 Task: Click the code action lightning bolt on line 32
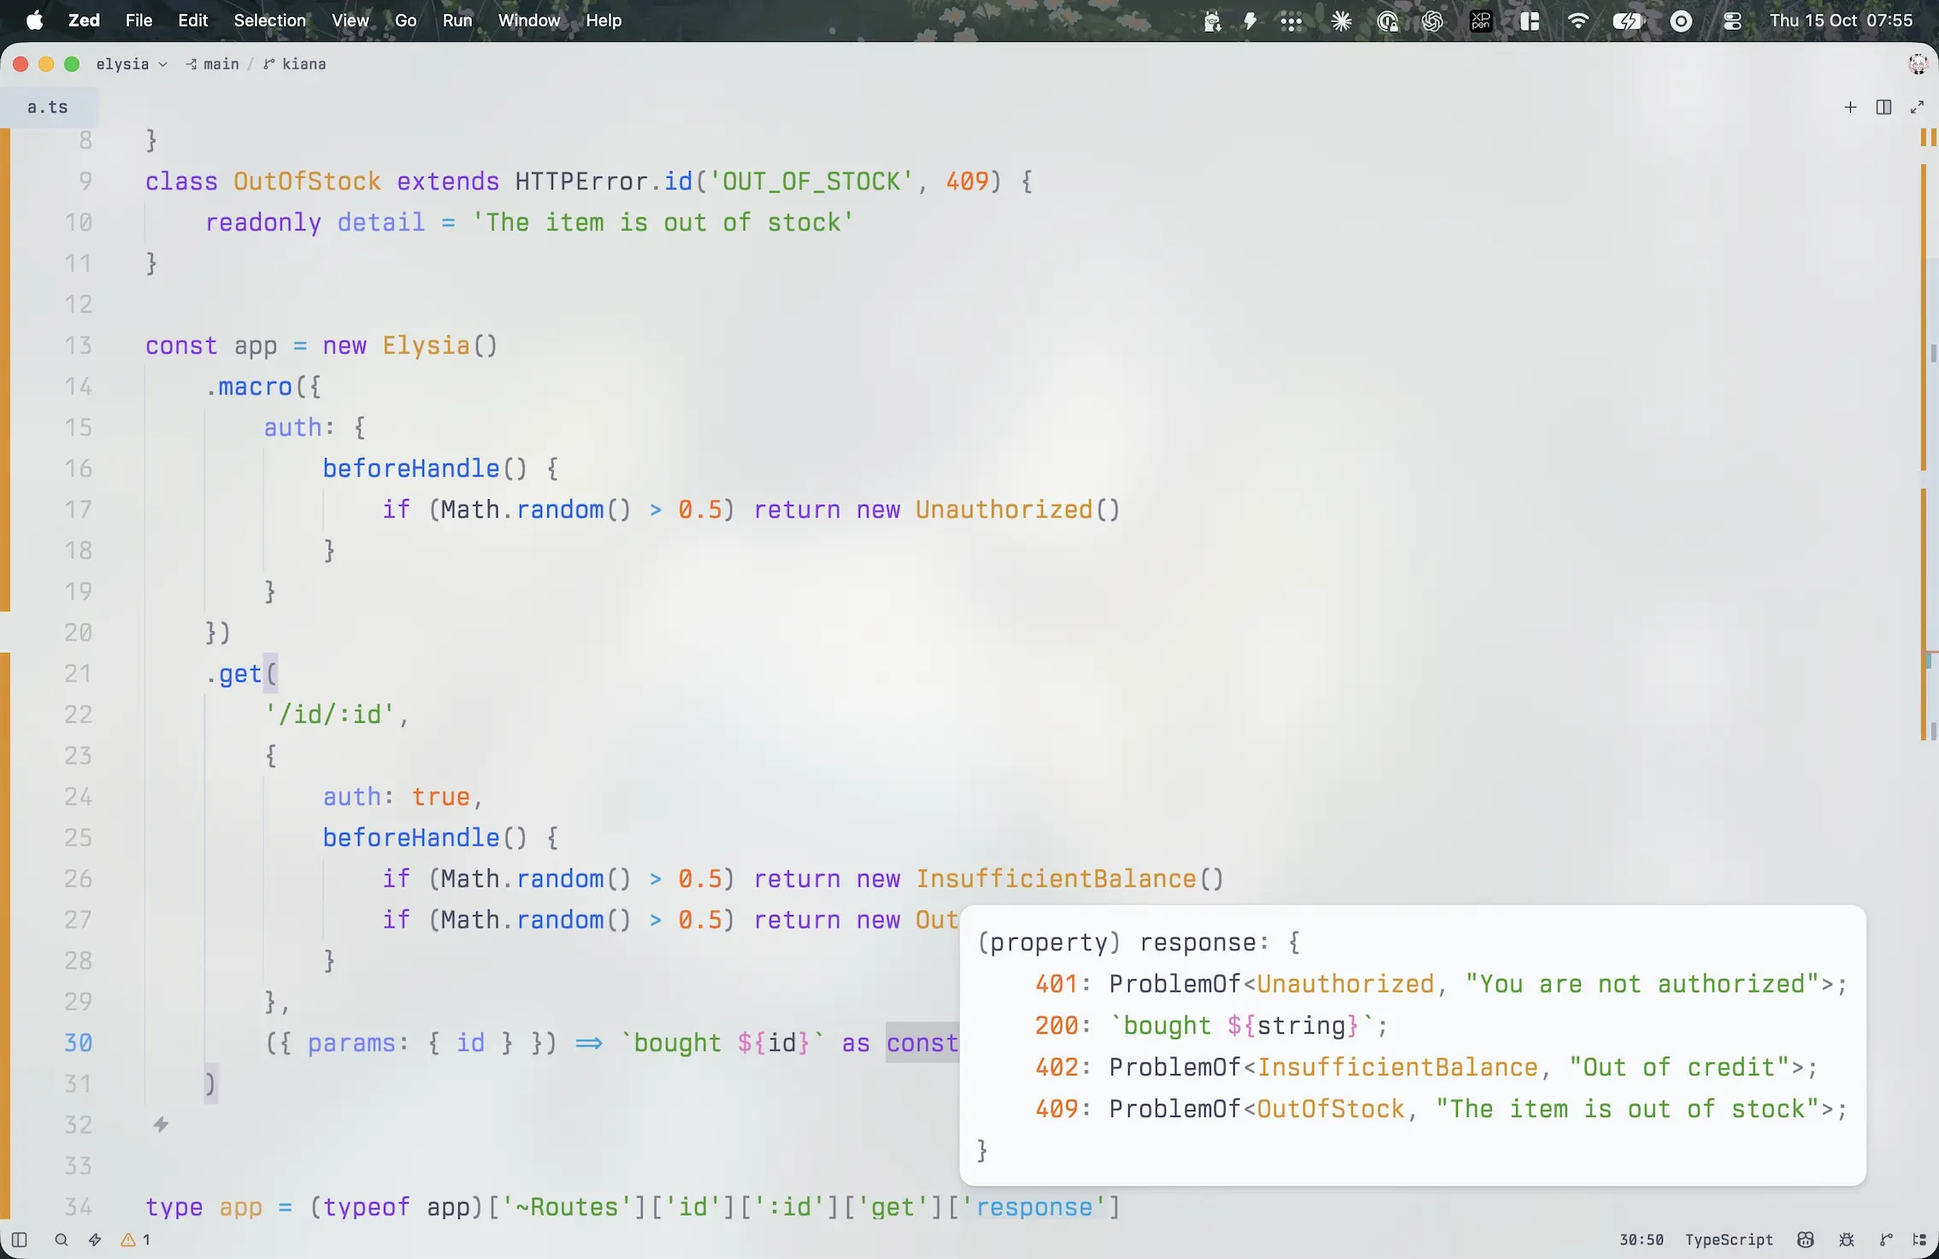pos(161,1124)
